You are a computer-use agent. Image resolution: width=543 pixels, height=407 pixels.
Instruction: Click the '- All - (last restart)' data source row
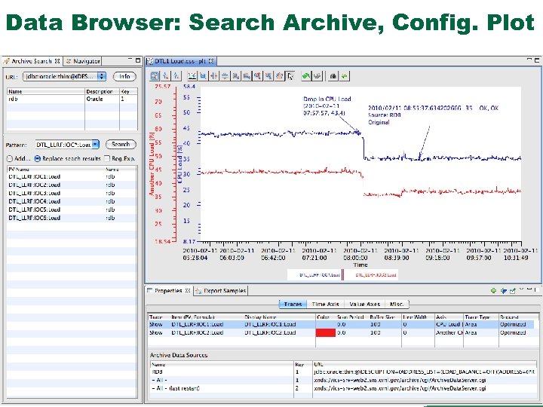pos(343,388)
